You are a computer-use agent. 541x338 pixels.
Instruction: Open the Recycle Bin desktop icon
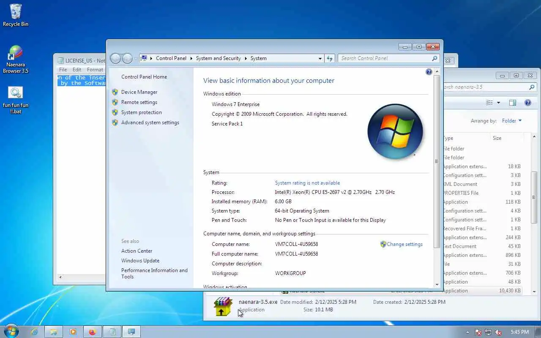(x=16, y=15)
